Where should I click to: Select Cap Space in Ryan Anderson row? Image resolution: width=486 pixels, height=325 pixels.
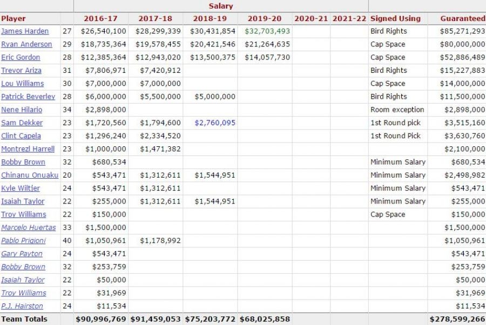(388, 44)
